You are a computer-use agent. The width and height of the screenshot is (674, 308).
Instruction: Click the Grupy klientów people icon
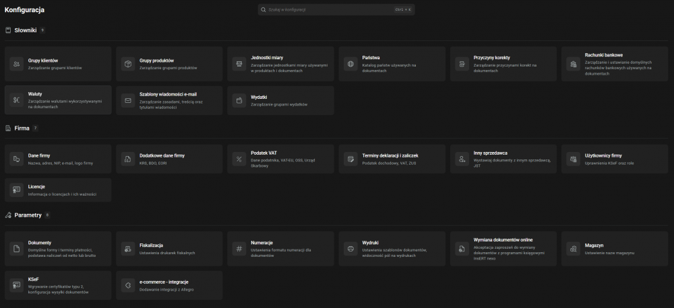pyautogui.click(x=16, y=64)
